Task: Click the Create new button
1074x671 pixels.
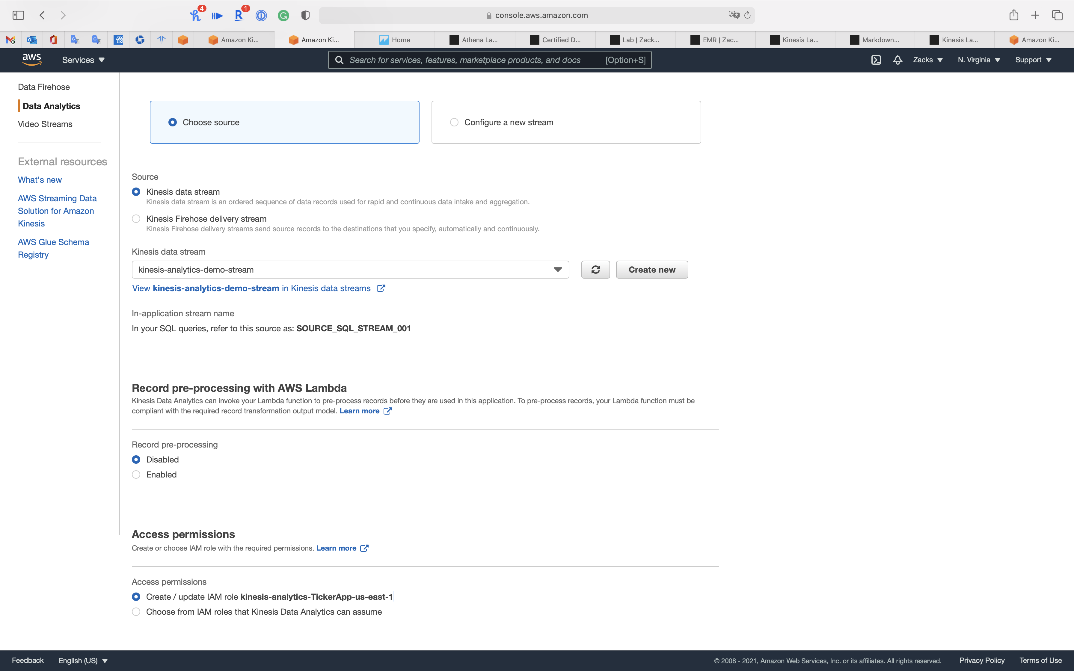Action: (651, 269)
